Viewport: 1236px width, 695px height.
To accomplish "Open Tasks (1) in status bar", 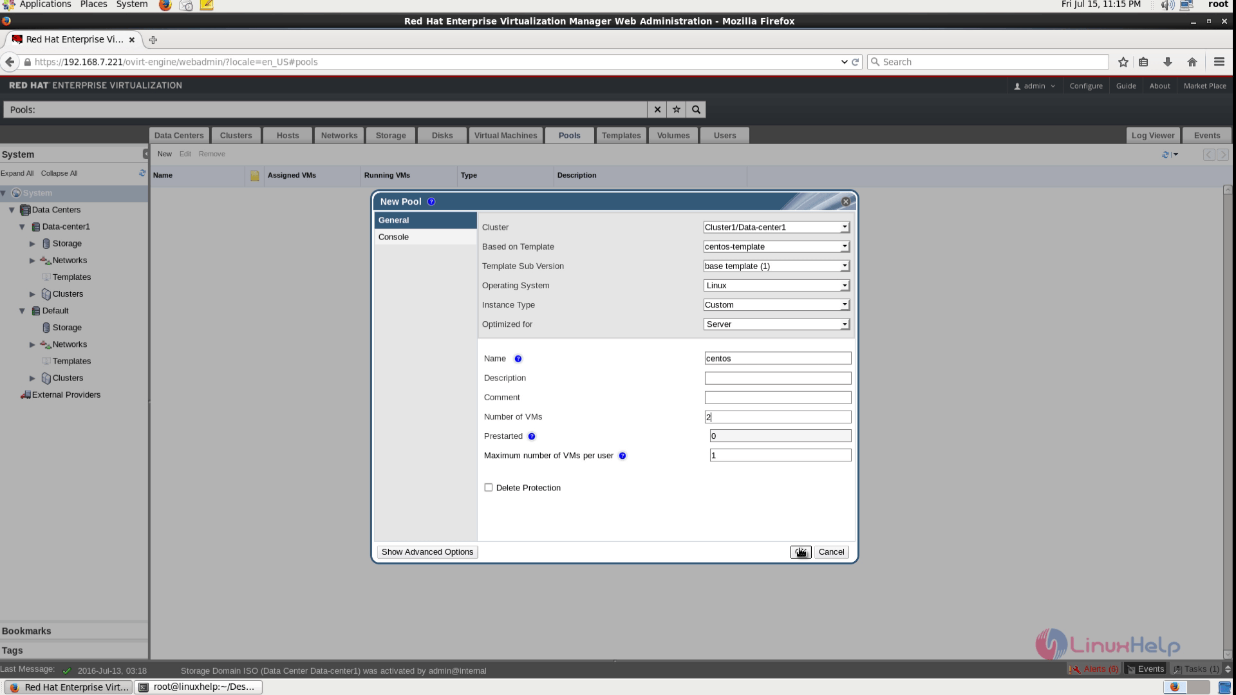I will click(x=1197, y=669).
